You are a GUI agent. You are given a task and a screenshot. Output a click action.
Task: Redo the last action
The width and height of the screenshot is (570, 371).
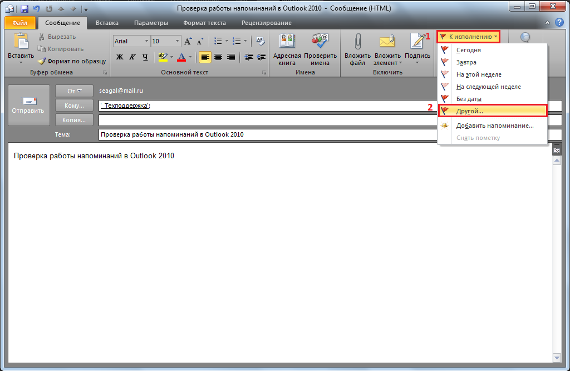coord(49,9)
